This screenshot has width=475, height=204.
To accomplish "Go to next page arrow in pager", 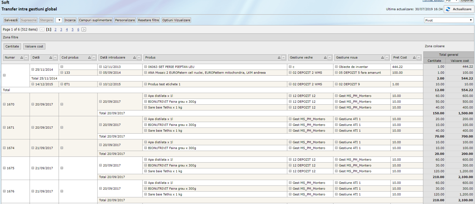I will click(84, 29).
